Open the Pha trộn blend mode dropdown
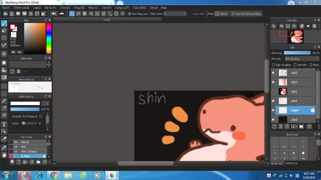 [302, 59]
